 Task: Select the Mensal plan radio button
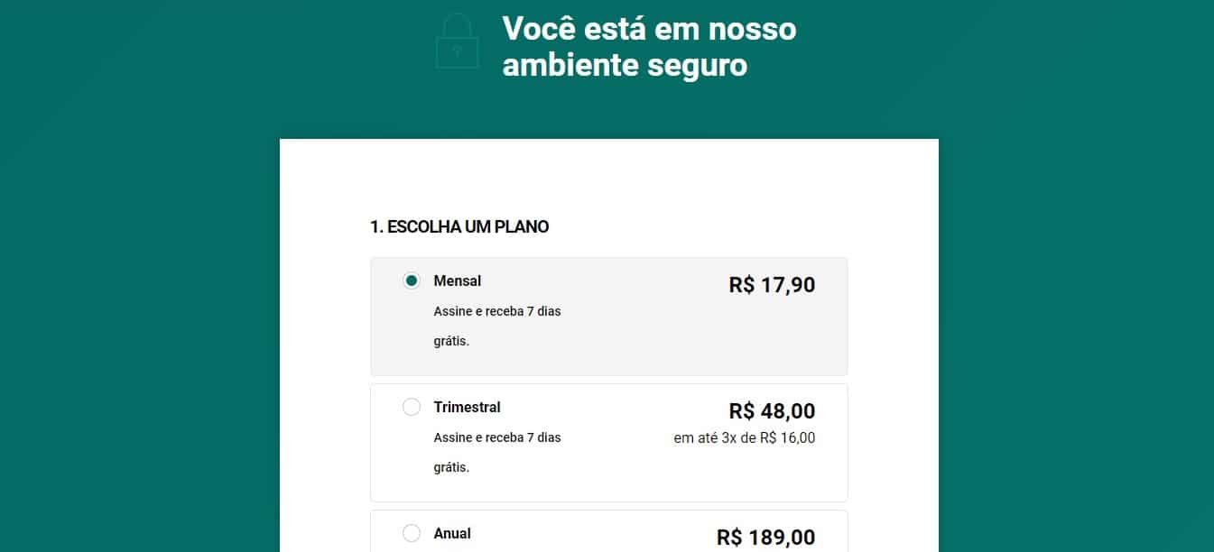pyautogui.click(x=412, y=281)
